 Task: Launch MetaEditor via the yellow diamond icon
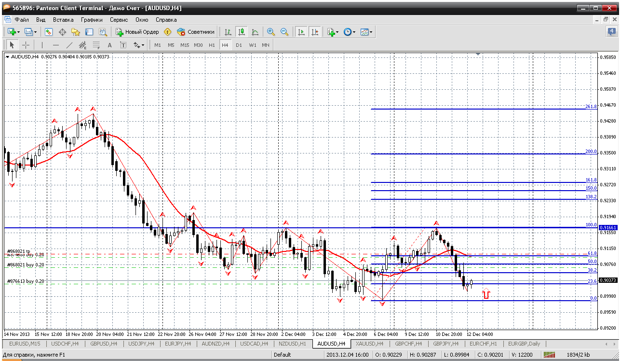tap(167, 32)
